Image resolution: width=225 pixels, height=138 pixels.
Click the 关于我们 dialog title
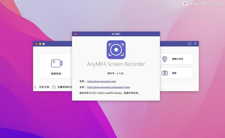[x=116, y=34]
